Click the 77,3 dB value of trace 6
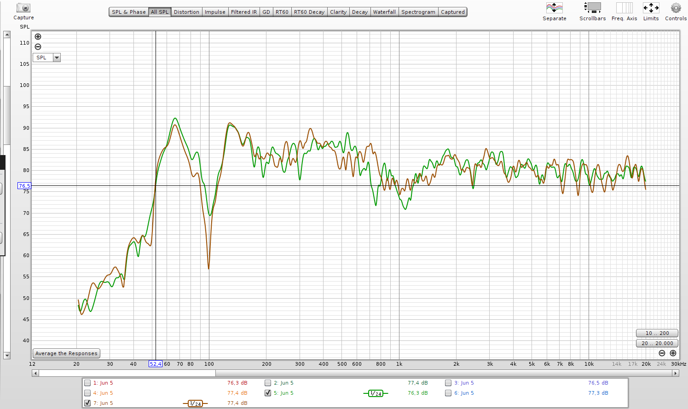This screenshot has height=409, width=688. [x=598, y=393]
